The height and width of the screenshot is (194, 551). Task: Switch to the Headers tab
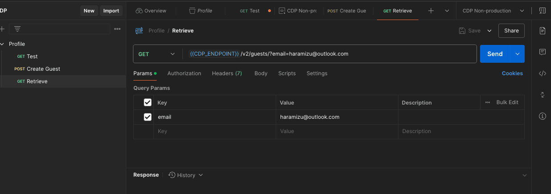point(227,73)
